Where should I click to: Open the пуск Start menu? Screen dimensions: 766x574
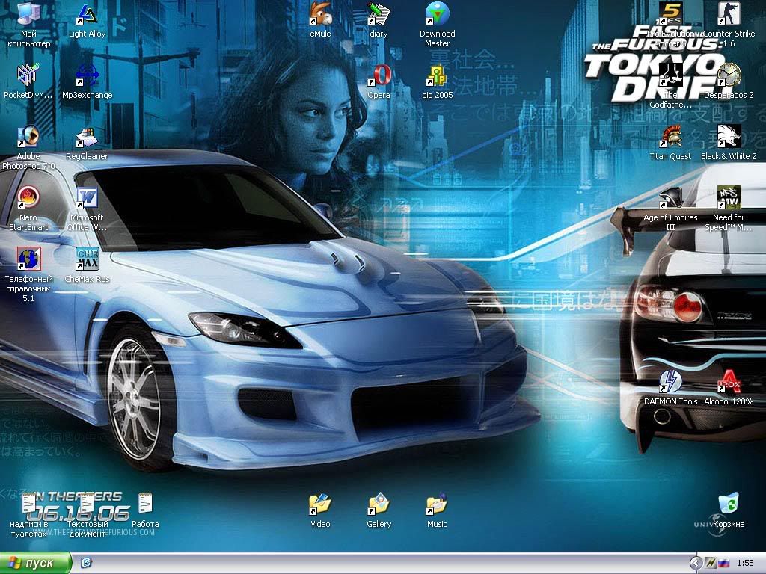click(35, 563)
